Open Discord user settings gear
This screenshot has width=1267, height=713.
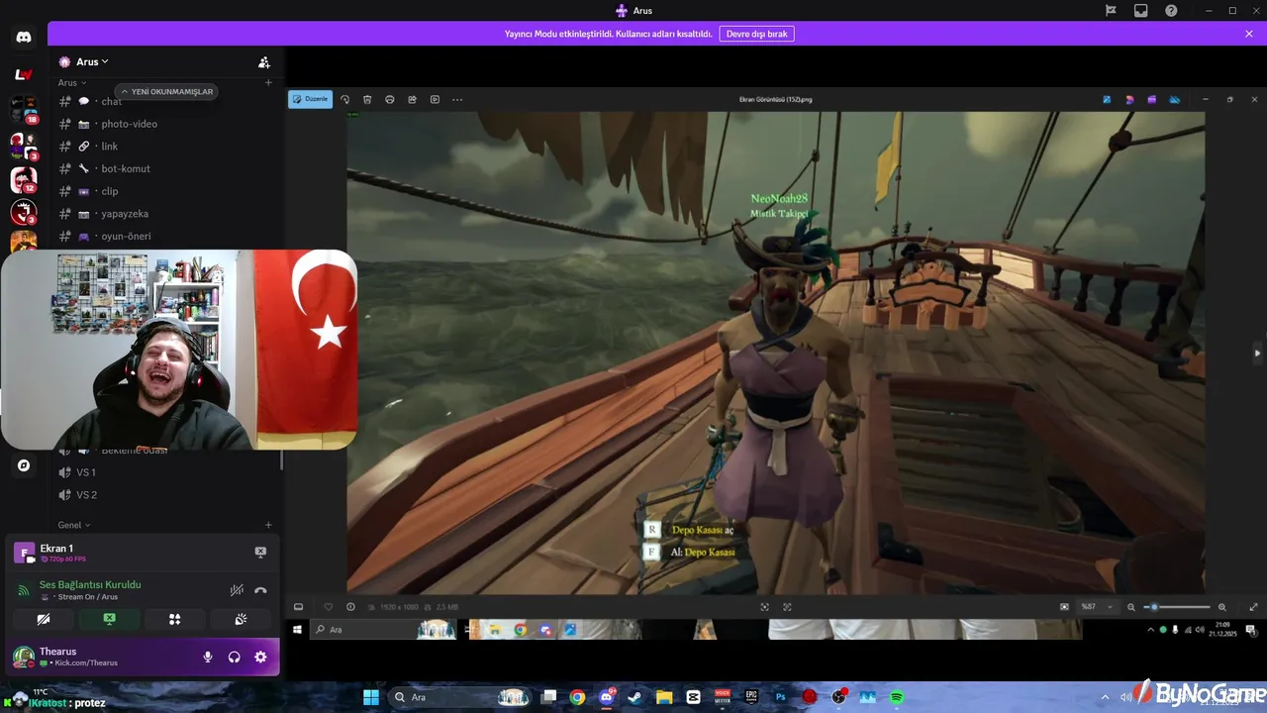click(x=260, y=657)
